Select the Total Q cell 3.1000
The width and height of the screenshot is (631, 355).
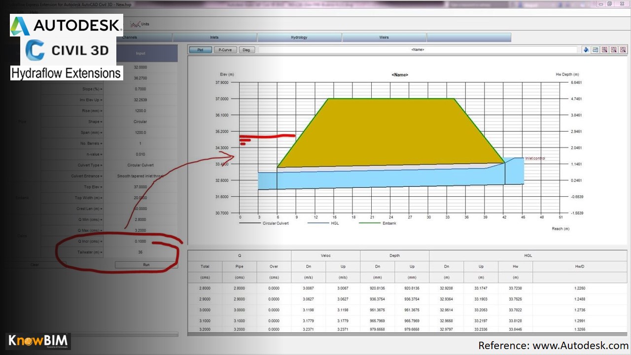(205, 321)
